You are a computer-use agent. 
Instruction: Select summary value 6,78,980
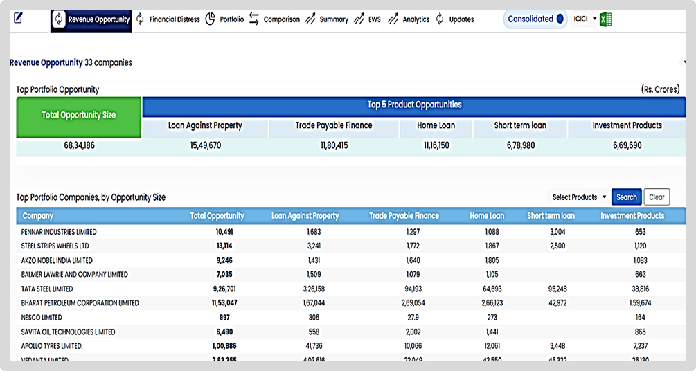point(521,145)
